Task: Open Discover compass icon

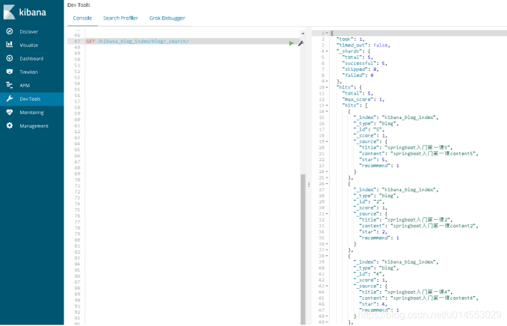Action: tap(10, 31)
